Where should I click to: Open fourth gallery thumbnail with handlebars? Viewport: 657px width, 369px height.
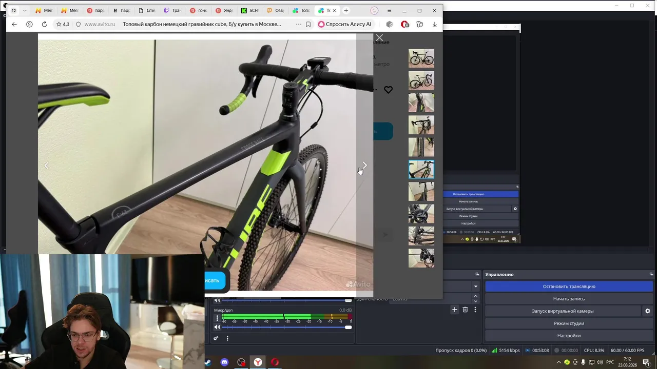click(x=421, y=125)
